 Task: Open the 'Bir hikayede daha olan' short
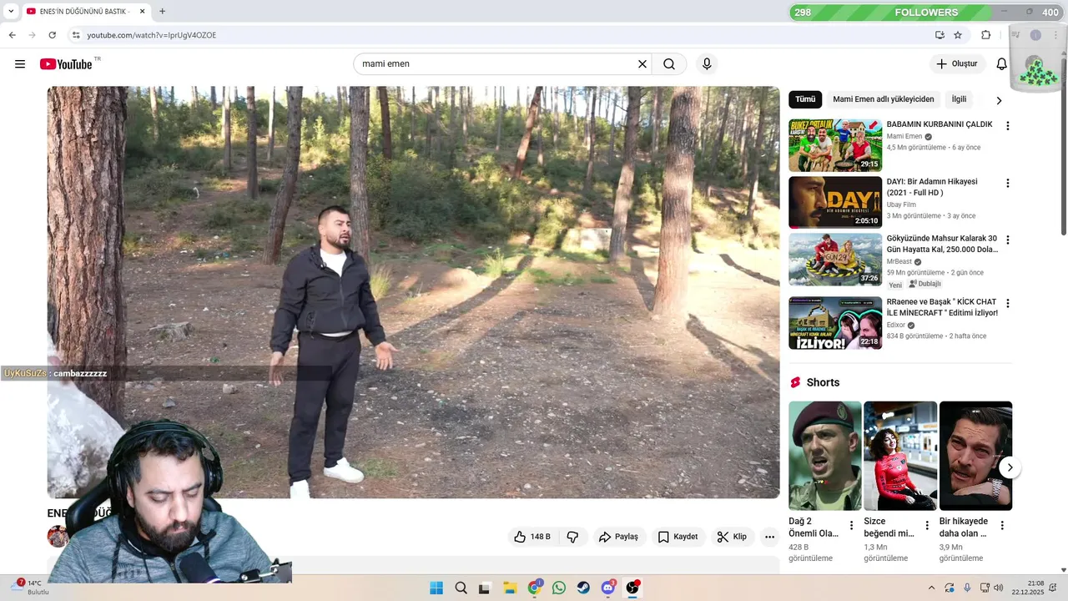tap(975, 456)
